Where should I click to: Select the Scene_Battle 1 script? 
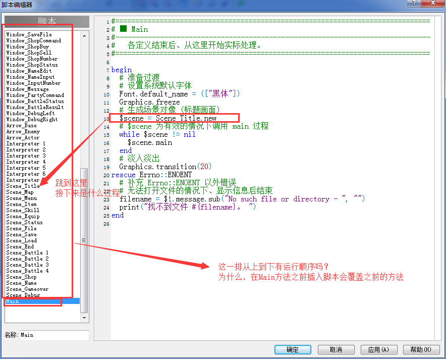[x=27, y=253]
